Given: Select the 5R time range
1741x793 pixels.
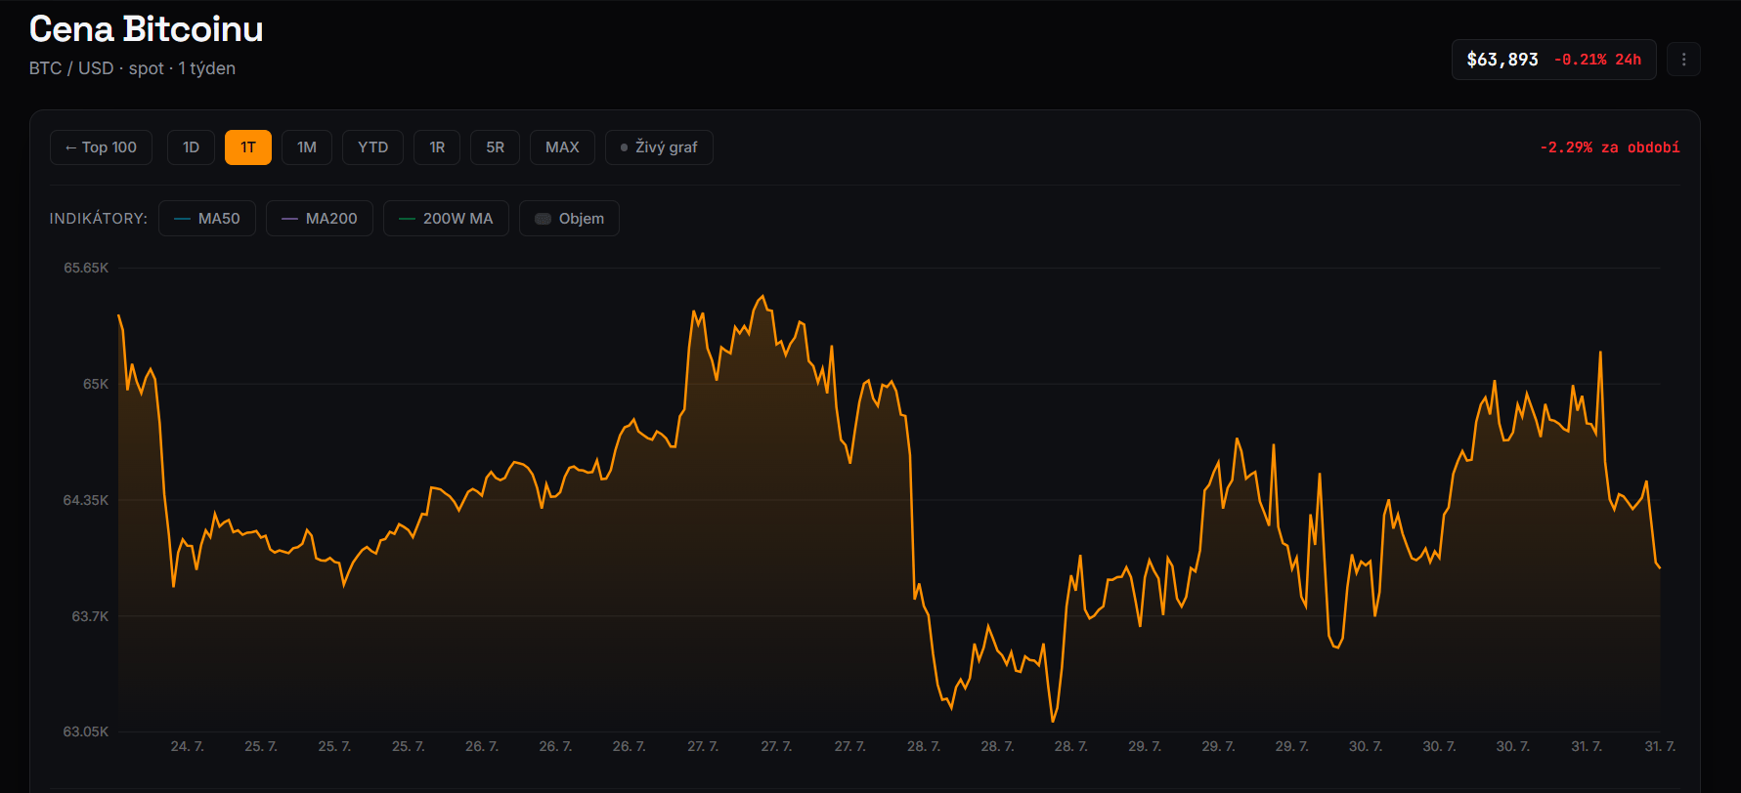Looking at the screenshot, I should pyautogui.click(x=496, y=147).
